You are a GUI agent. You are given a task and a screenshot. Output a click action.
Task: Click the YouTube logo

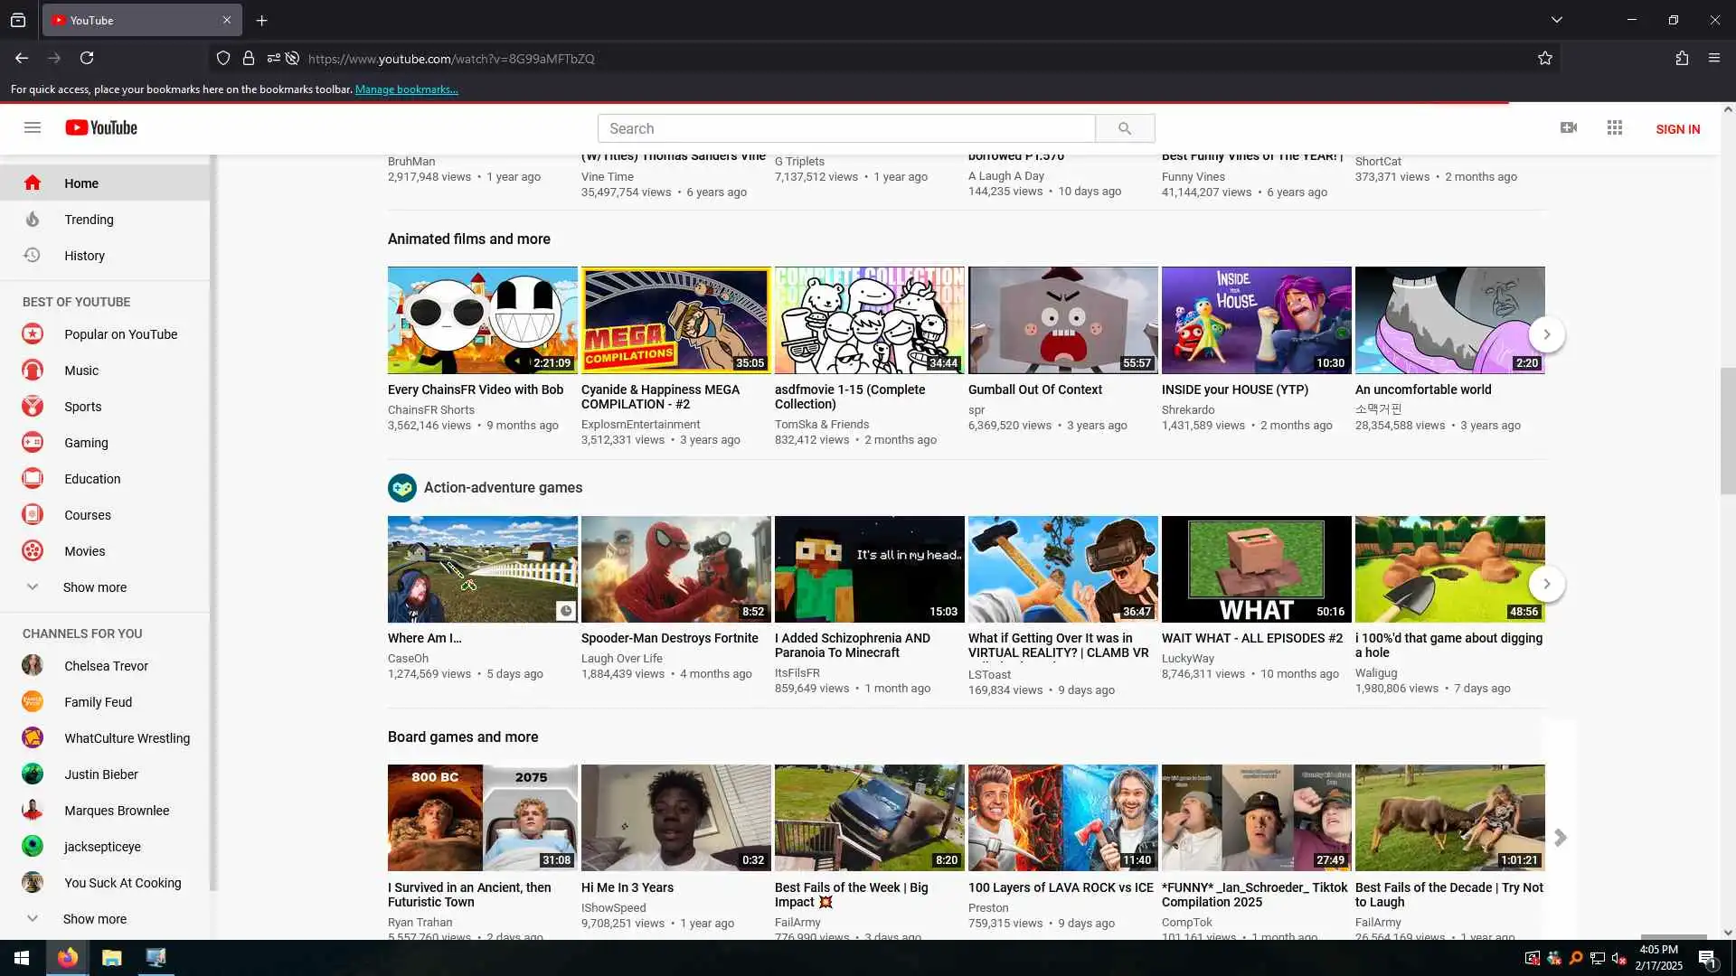101,127
